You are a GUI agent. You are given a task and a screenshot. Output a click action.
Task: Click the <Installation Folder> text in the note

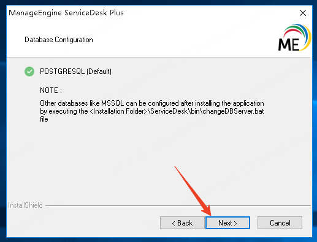118,111
